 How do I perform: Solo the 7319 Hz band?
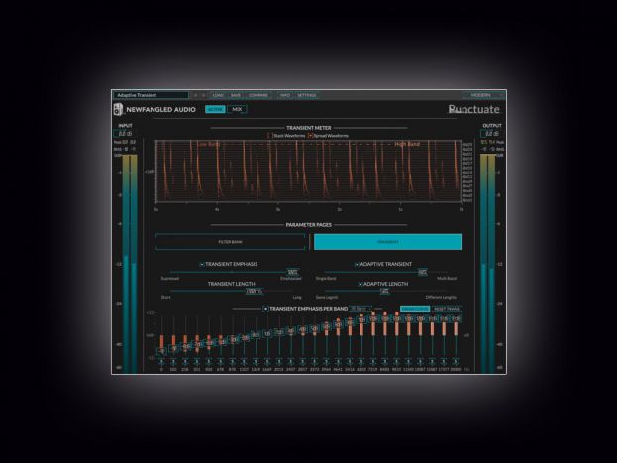click(373, 361)
